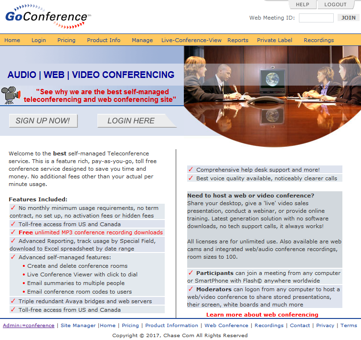Screen dimensions: 361x340
Task: Click 'Triple redundant Avaya bridges and web servers'
Action: [85, 301]
